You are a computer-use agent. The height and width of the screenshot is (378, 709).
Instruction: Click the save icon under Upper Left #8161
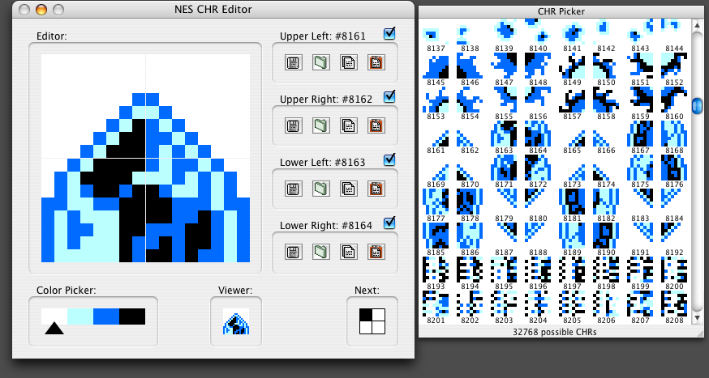[x=294, y=62]
